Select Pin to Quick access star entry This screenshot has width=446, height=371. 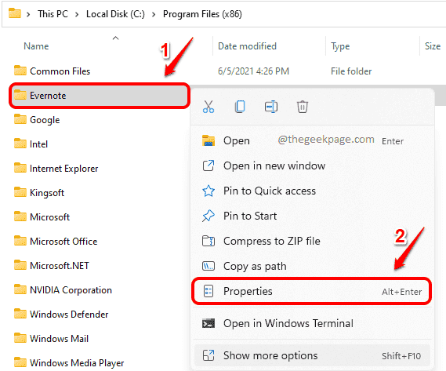(312, 191)
